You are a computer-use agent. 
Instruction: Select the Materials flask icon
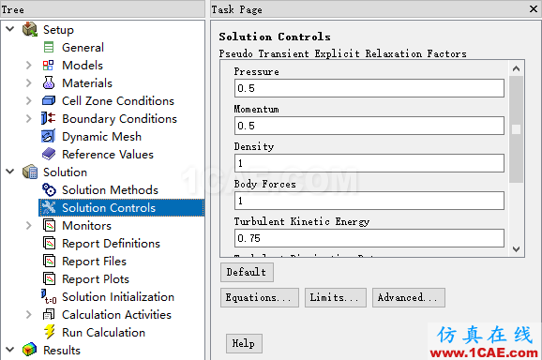pos(49,82)
